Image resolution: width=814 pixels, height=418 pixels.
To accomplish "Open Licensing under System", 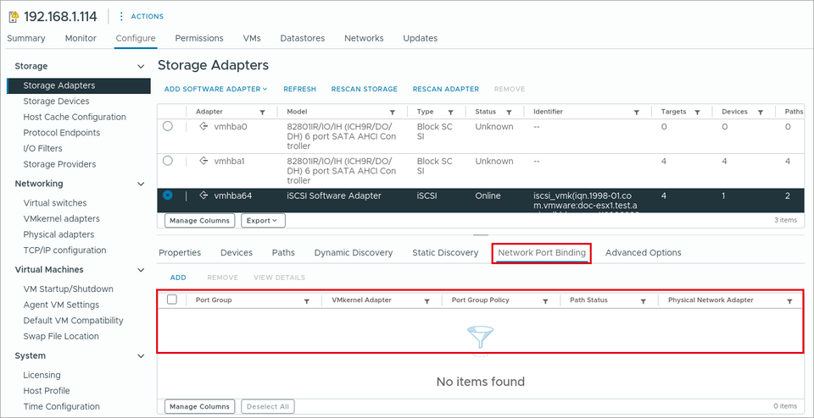I will [42, 375].
